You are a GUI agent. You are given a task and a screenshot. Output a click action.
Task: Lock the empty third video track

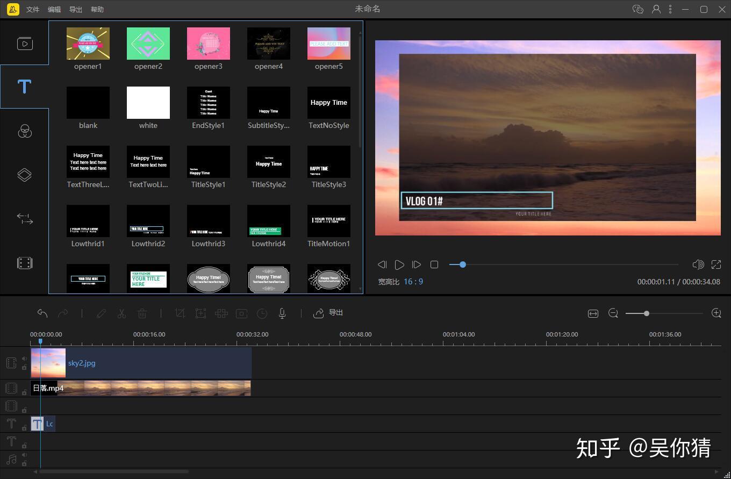pos(24,410)
